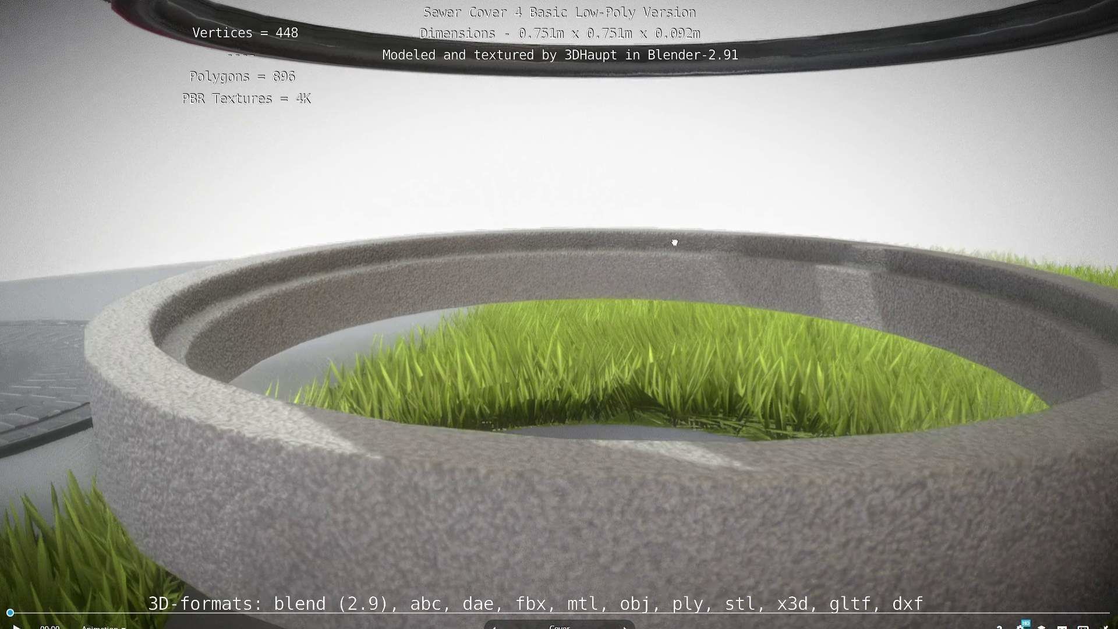Viewport: 1118px width, 629px height.
Task: Click the timeline scrubber handle
Action: pos(10,613)
